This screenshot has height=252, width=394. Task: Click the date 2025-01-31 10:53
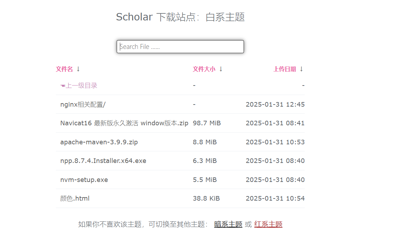(x=275, y=142)
